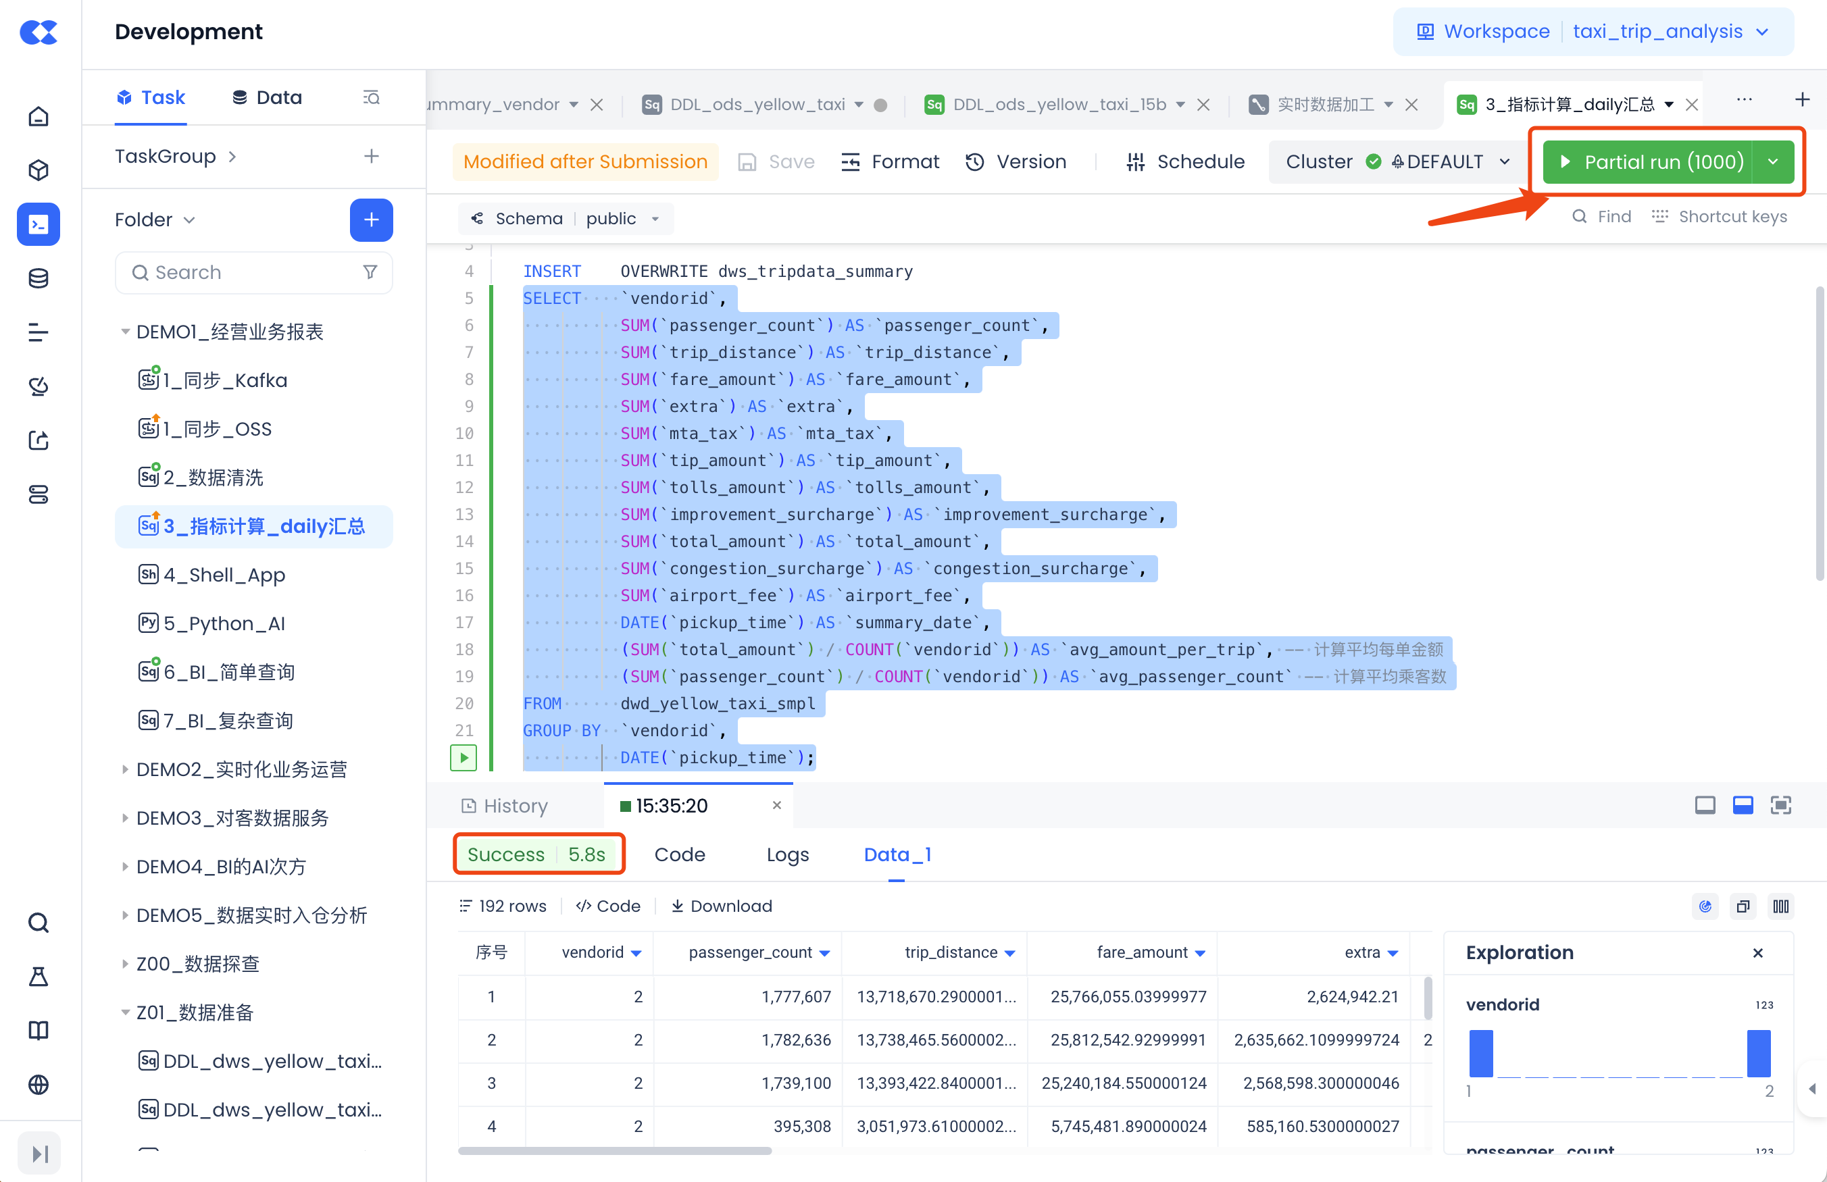1827x1182 pixels.
Task: Click blue plus button next to Folder
Action: coord(371,220)
